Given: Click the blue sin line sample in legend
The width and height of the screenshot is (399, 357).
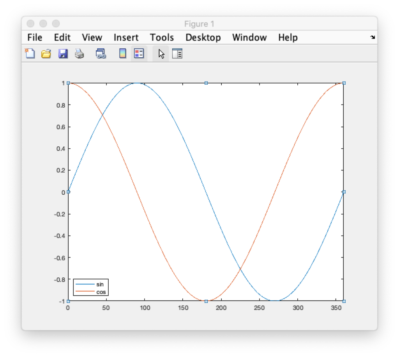Looking at the screenshot, I should click(85, 284).
